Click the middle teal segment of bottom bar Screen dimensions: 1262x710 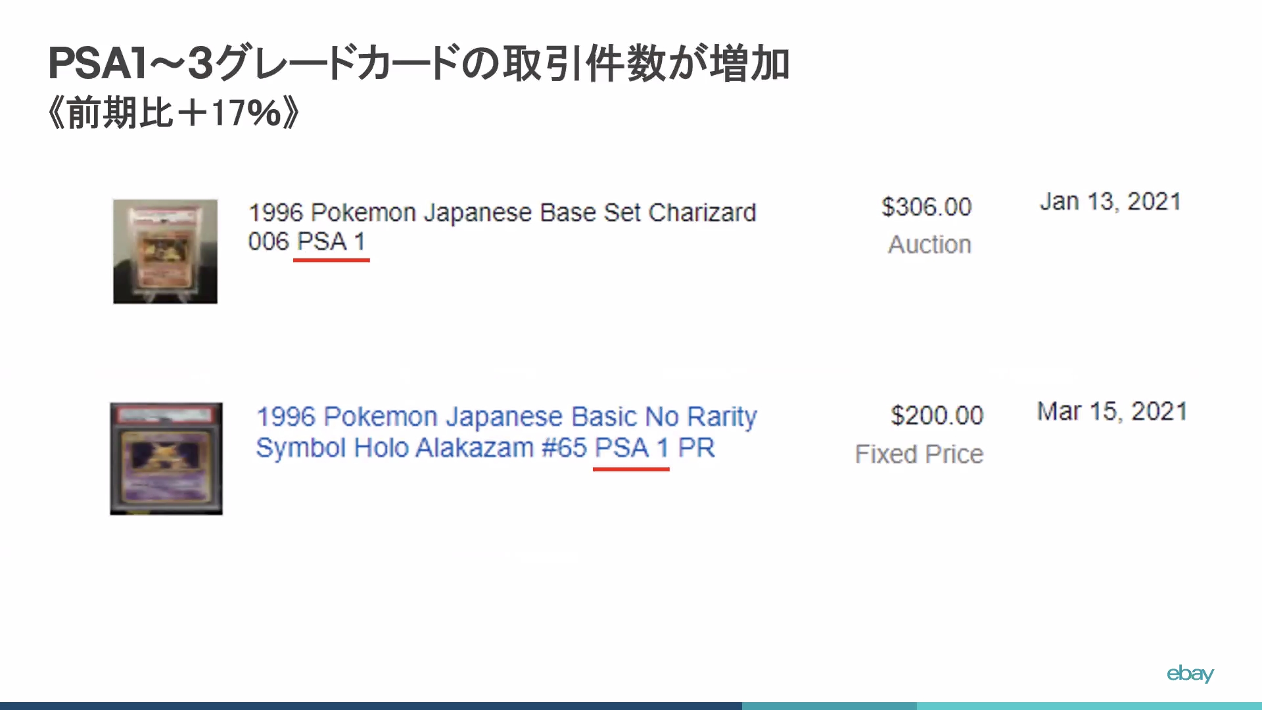pyautogui.click(x=829, y=705)
